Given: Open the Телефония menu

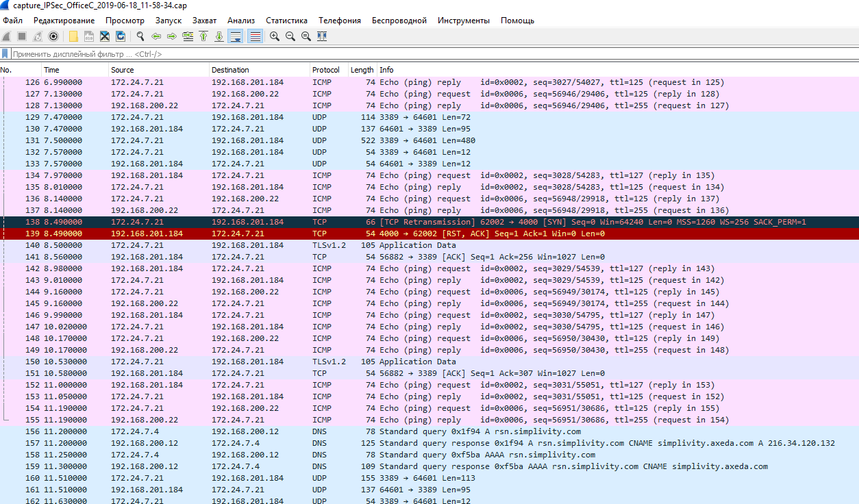Looking at the screenshot, I should tap(339, 21).
